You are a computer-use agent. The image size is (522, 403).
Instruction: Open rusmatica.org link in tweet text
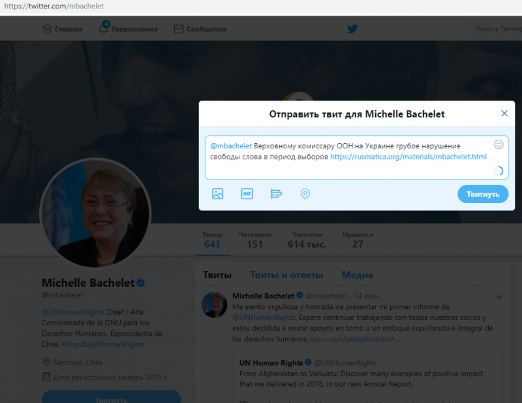click(x=408, y=157)
